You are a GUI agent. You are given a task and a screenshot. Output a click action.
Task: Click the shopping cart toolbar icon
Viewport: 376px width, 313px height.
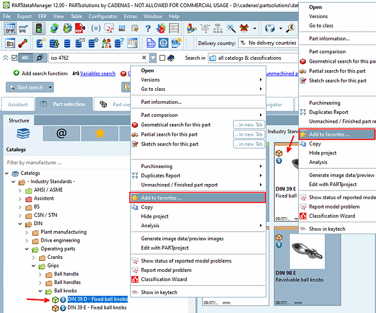(x=23, y=28)
